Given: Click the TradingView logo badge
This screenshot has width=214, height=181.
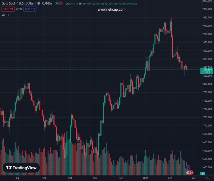Looking at the screenshot, I should pos(21,168).
